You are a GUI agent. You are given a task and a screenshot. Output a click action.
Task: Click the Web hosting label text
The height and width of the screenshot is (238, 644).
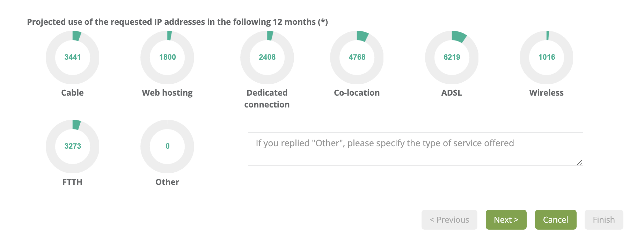tap(167, 93)
